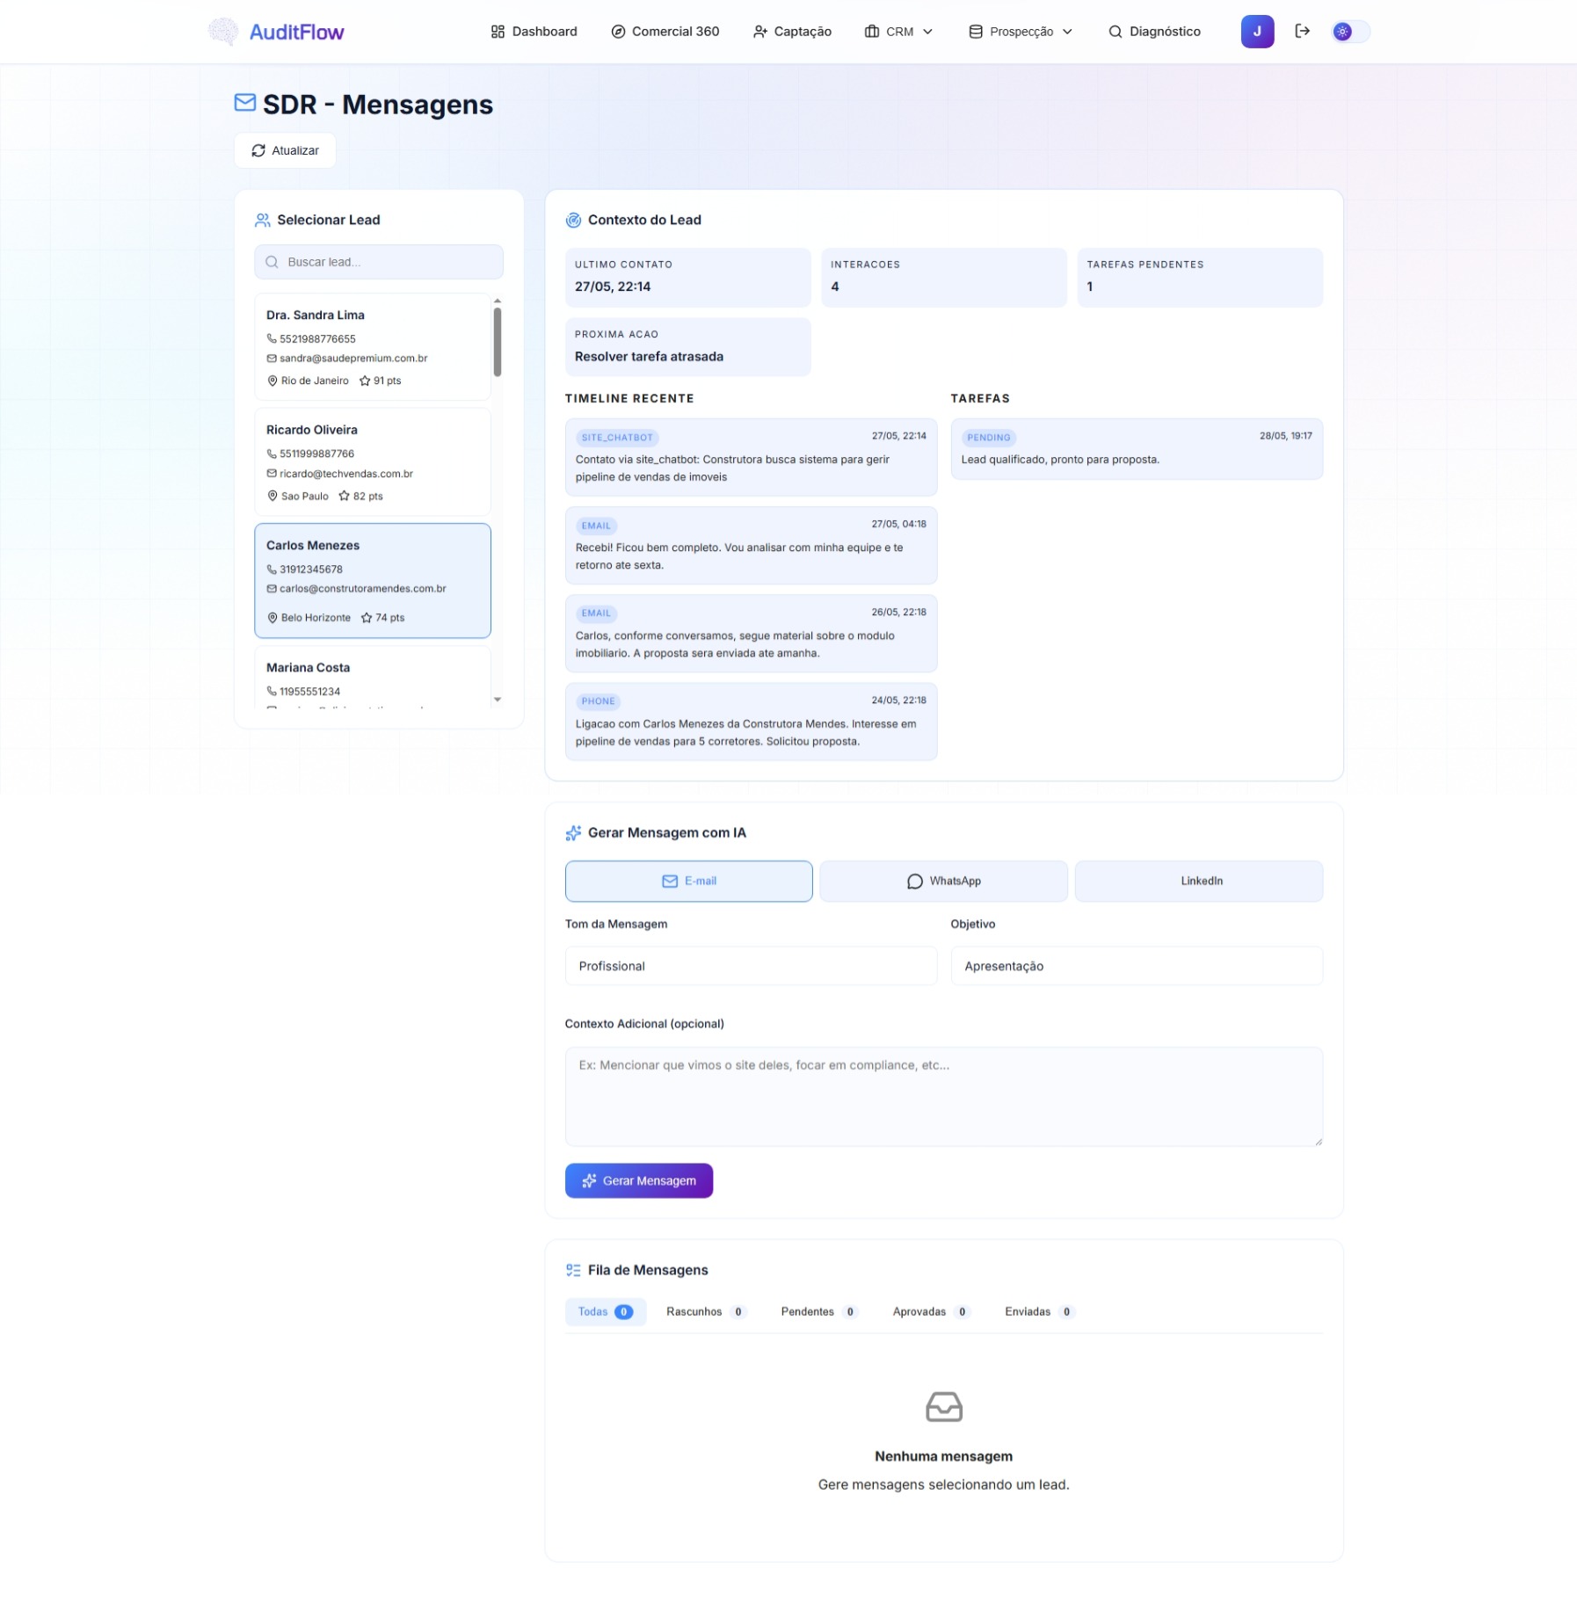
Task: Click the EMAIL entry dated 26/05, 22:18
Action: point(751,633)
